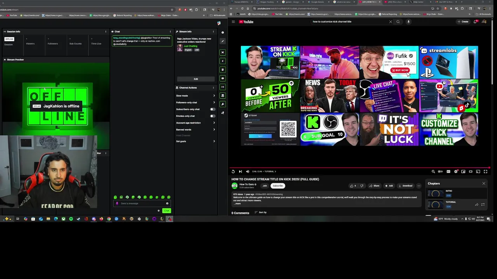Close the Chapters panel
This screenshot has width=497, height=279.
484,183
